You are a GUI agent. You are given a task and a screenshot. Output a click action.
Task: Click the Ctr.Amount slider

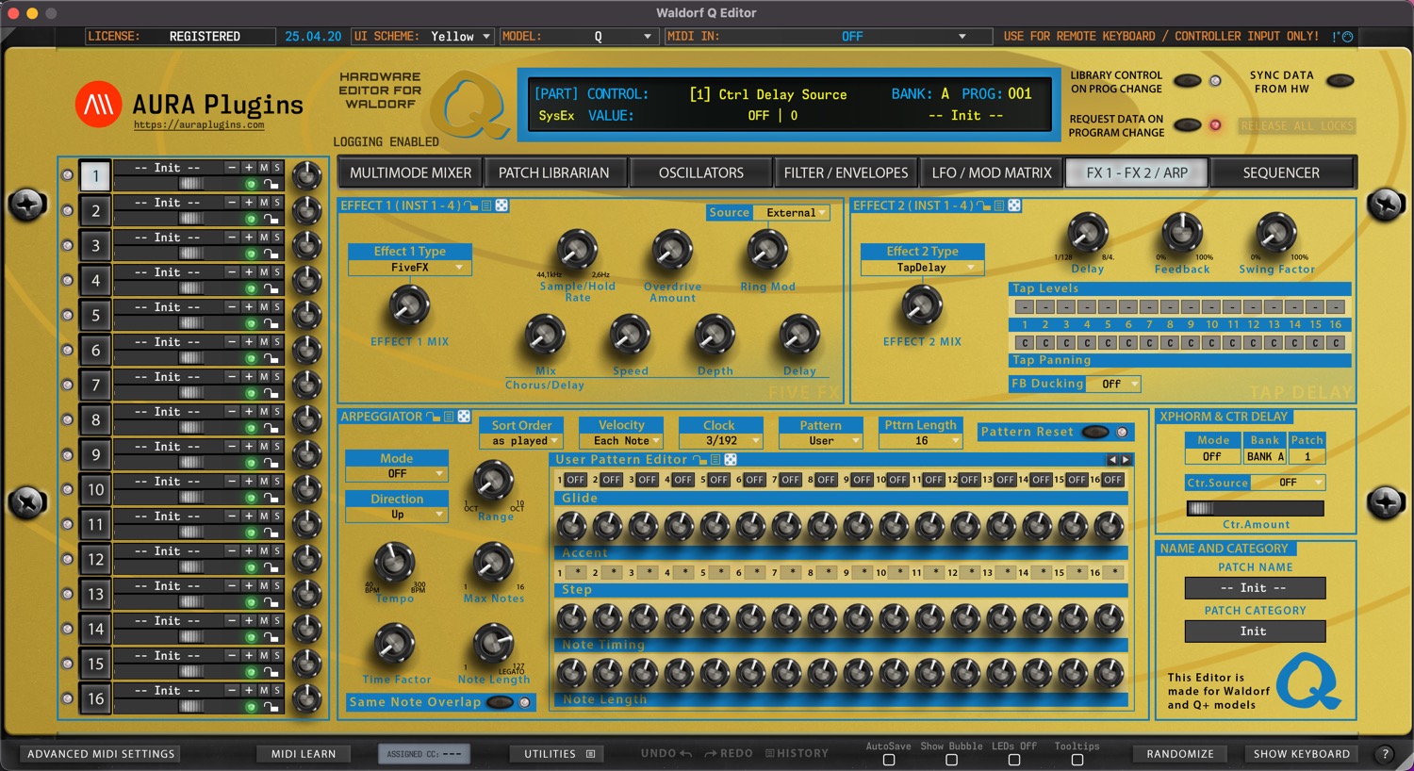click(1255, 509)
